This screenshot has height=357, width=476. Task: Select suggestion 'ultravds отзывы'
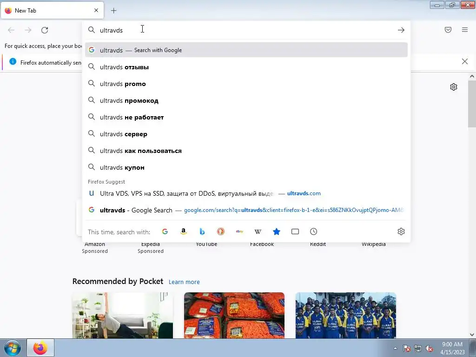click(246, 67)
